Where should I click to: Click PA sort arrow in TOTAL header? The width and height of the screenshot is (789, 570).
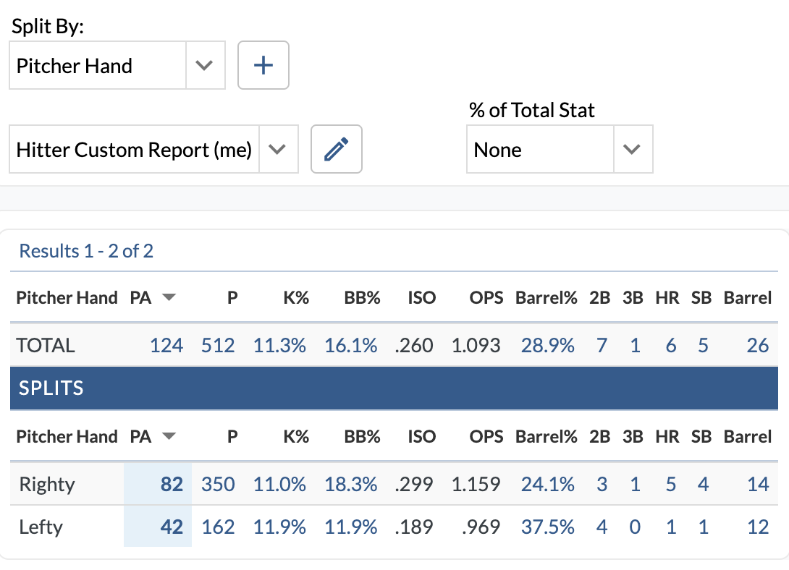click(169, 297)
